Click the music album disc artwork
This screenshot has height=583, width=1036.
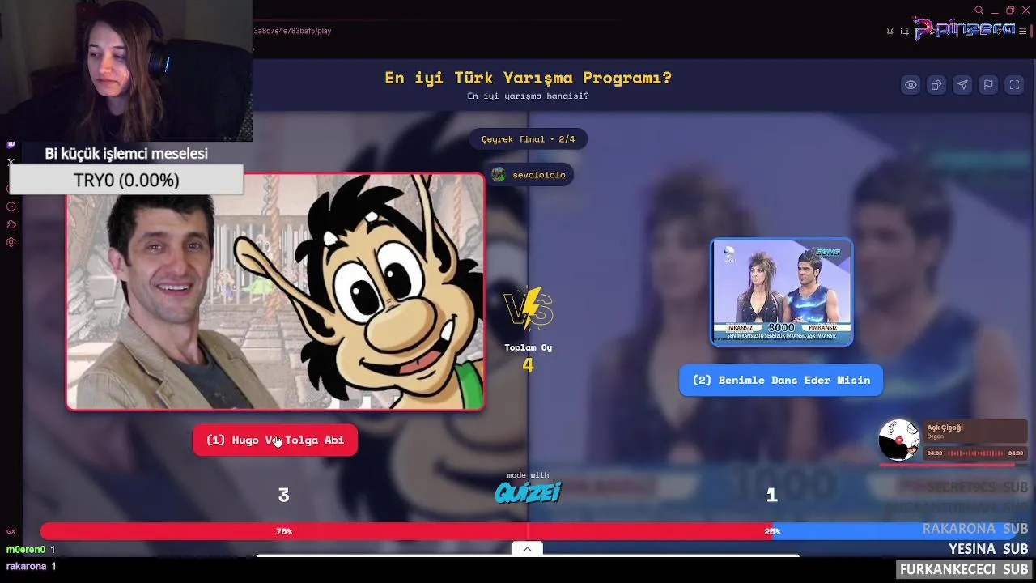pyautogui.click(x=899, y=440)
